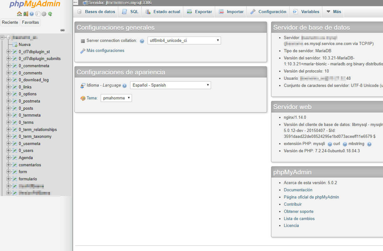Image resolution: width=383 pixels, height=251 pixels.
Task: Open the Variables tab
Action: tap(306, 12)
